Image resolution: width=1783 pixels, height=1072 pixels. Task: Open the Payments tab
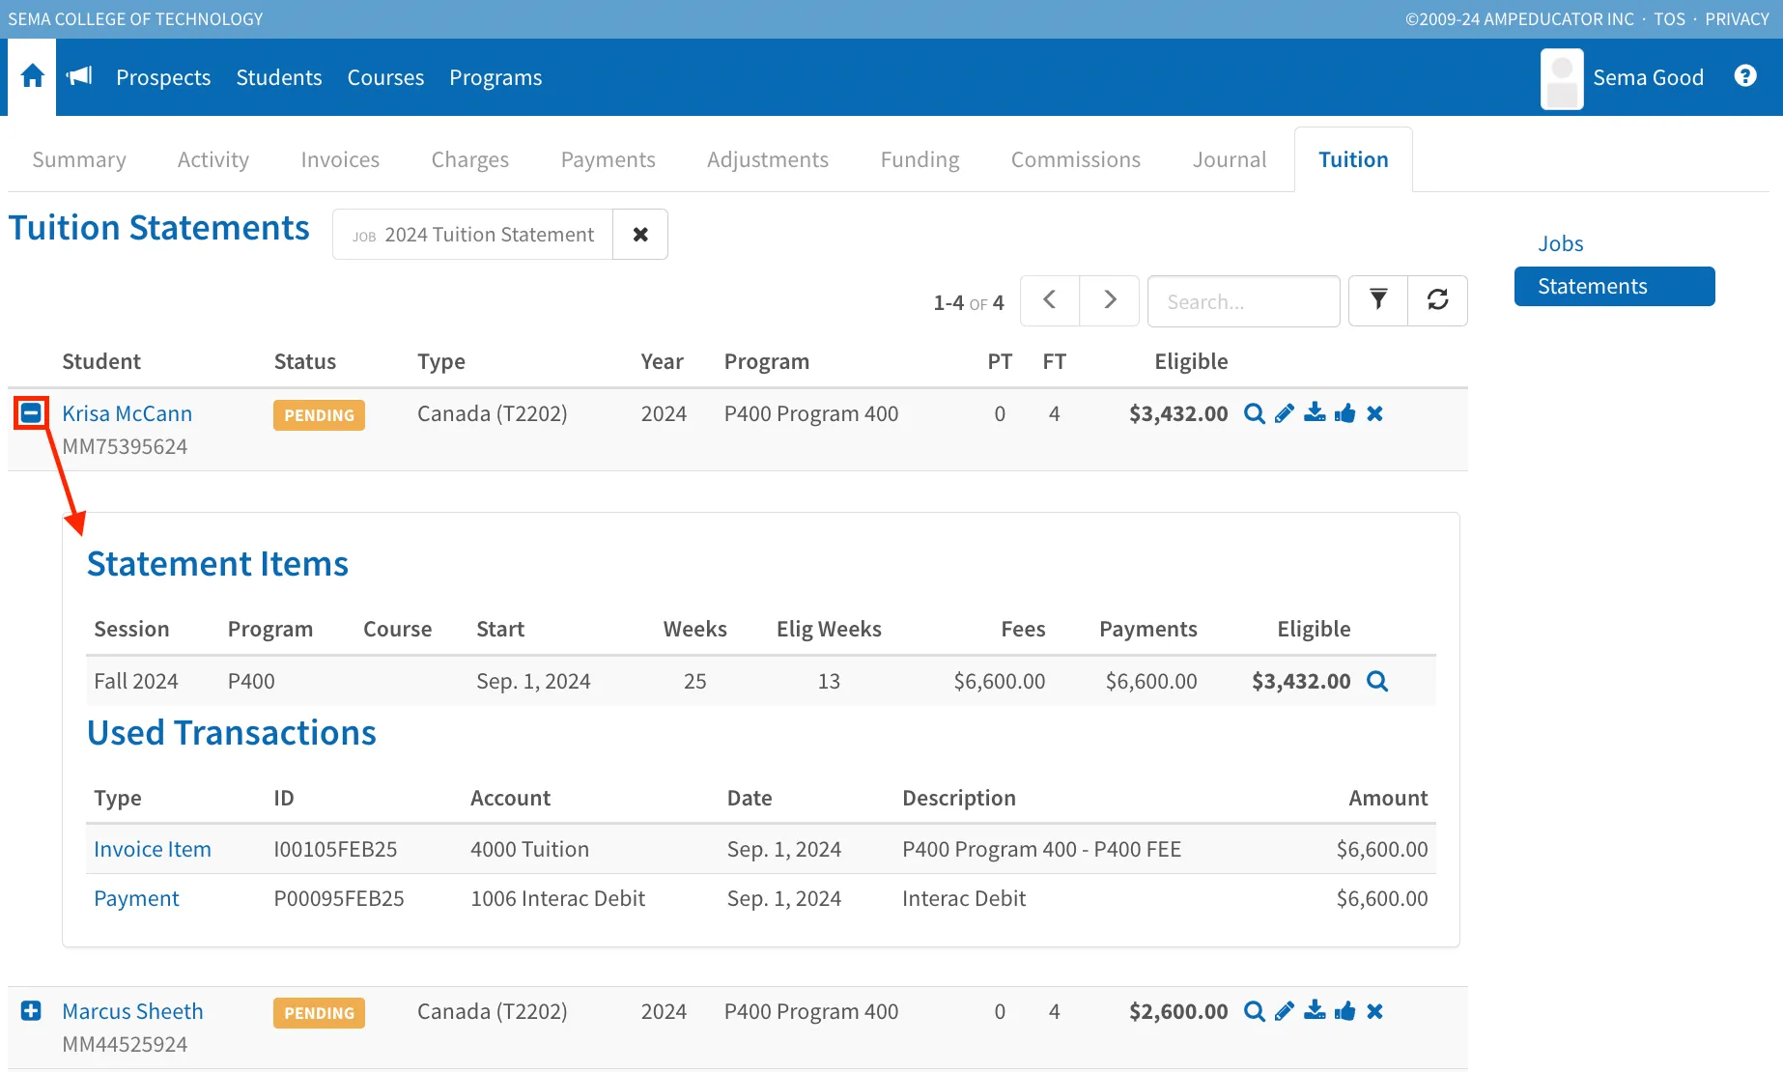pos(608,159)
